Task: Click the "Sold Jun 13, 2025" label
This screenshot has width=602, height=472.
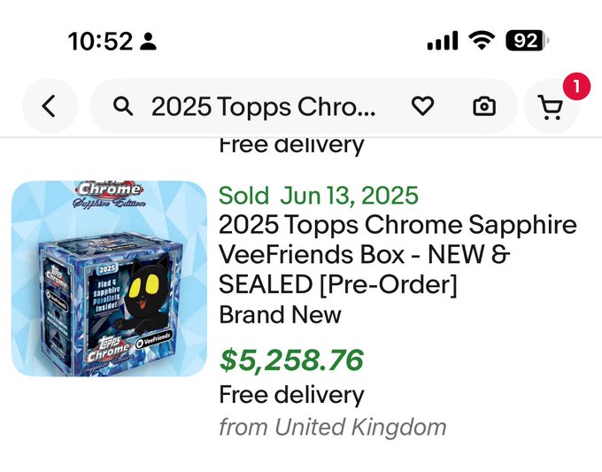Action: 319,195
